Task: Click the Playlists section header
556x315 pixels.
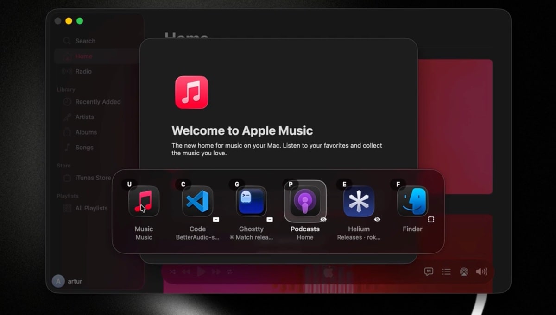Action: pyautogui.click(x=68, y=196)
